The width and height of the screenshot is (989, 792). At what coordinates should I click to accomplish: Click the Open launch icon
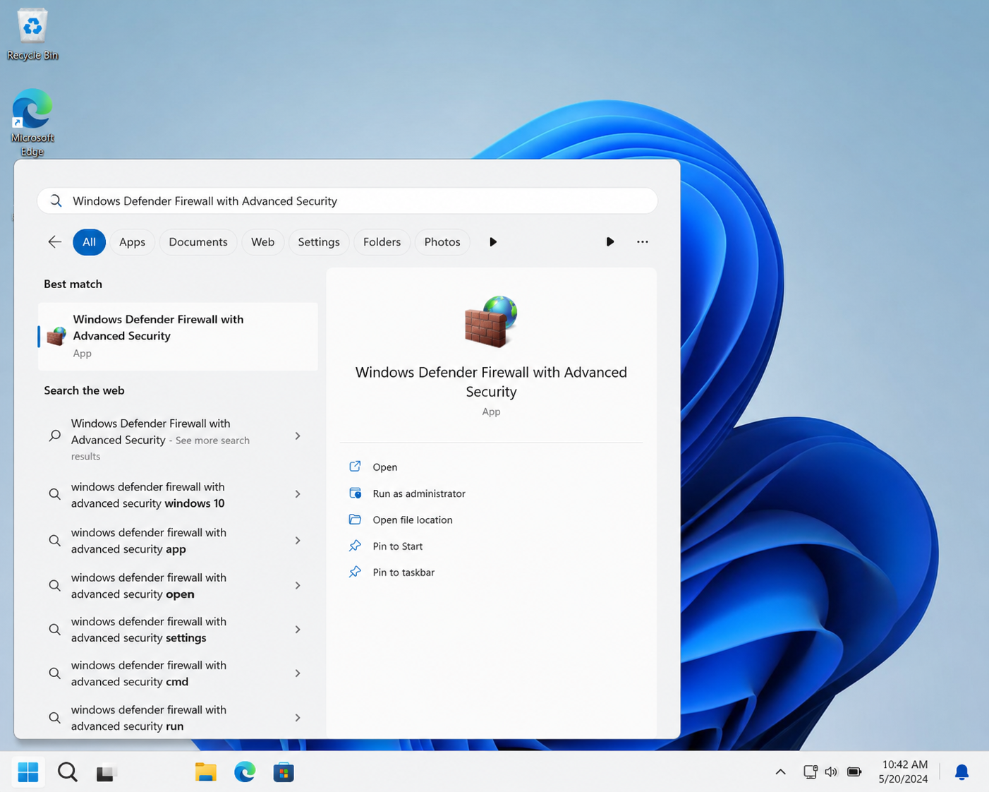(x=355, y=467)
